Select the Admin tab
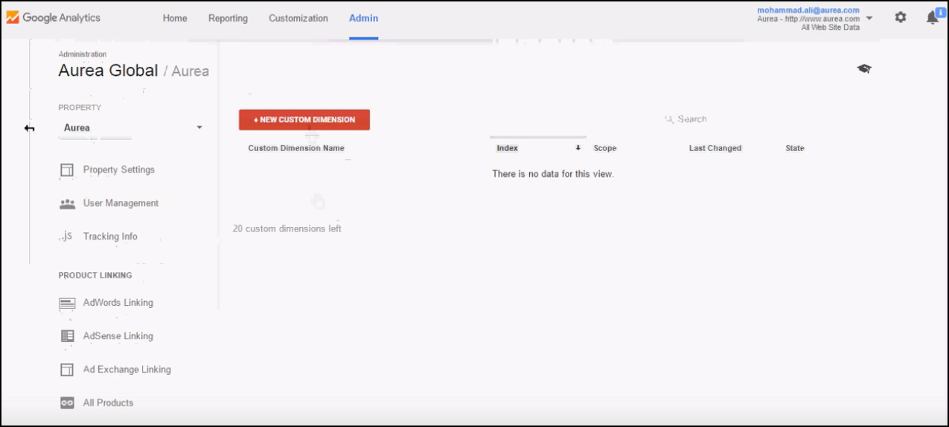 [363, 19]
